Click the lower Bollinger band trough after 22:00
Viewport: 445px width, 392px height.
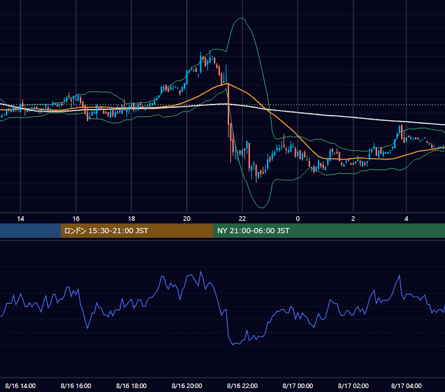pos(261,207)
